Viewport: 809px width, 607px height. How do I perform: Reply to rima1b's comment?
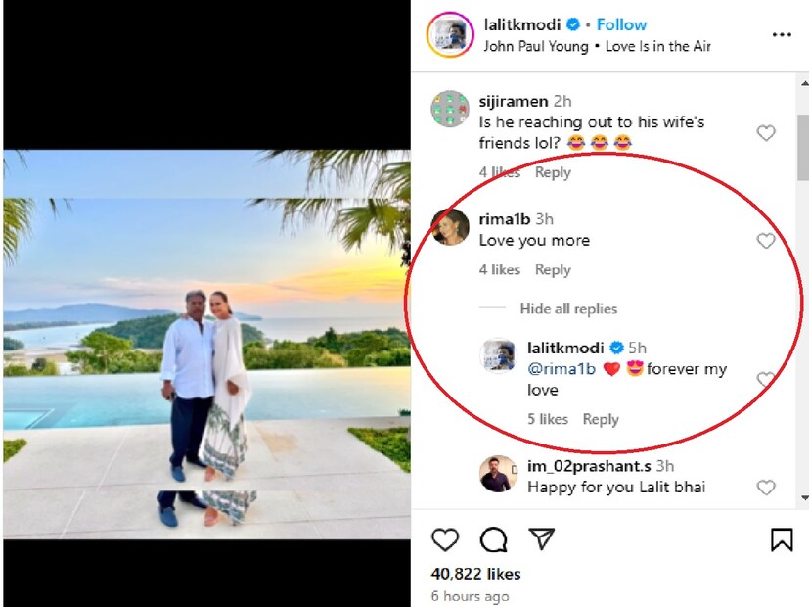[553, 270]
